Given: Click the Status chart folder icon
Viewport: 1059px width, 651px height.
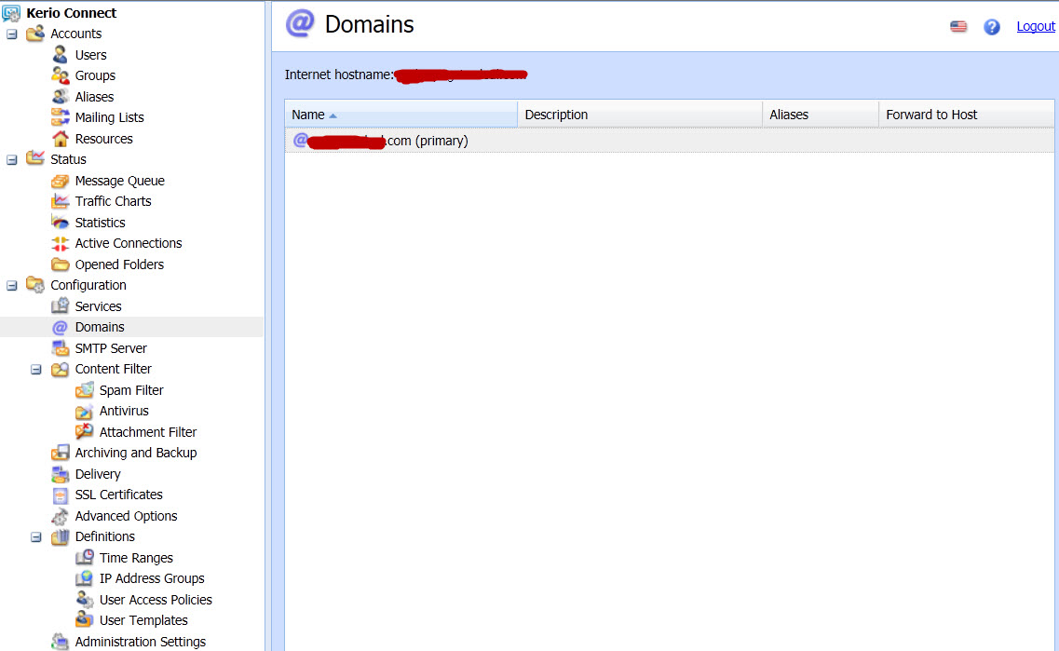Looking at the screenshot, I should 35,158.
